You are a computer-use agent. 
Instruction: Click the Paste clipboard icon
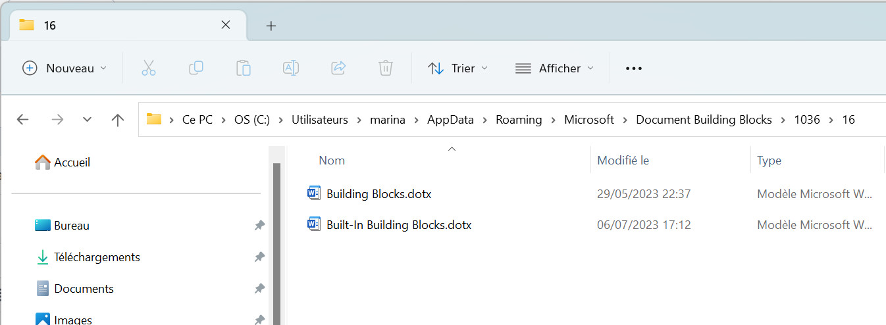point(243,68)
